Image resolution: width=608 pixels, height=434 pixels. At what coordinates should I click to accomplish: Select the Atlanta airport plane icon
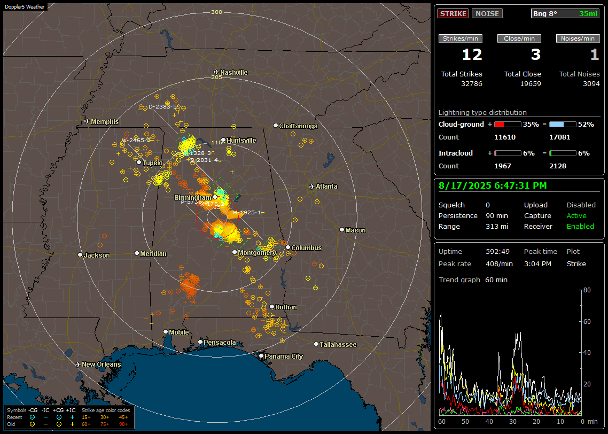pyautogui.click(x=312, y=187)
